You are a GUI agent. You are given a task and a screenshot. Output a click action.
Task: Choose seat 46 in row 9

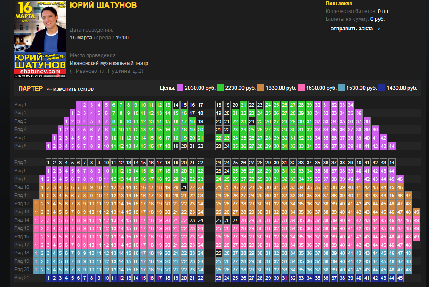click(x=400, y=179)
